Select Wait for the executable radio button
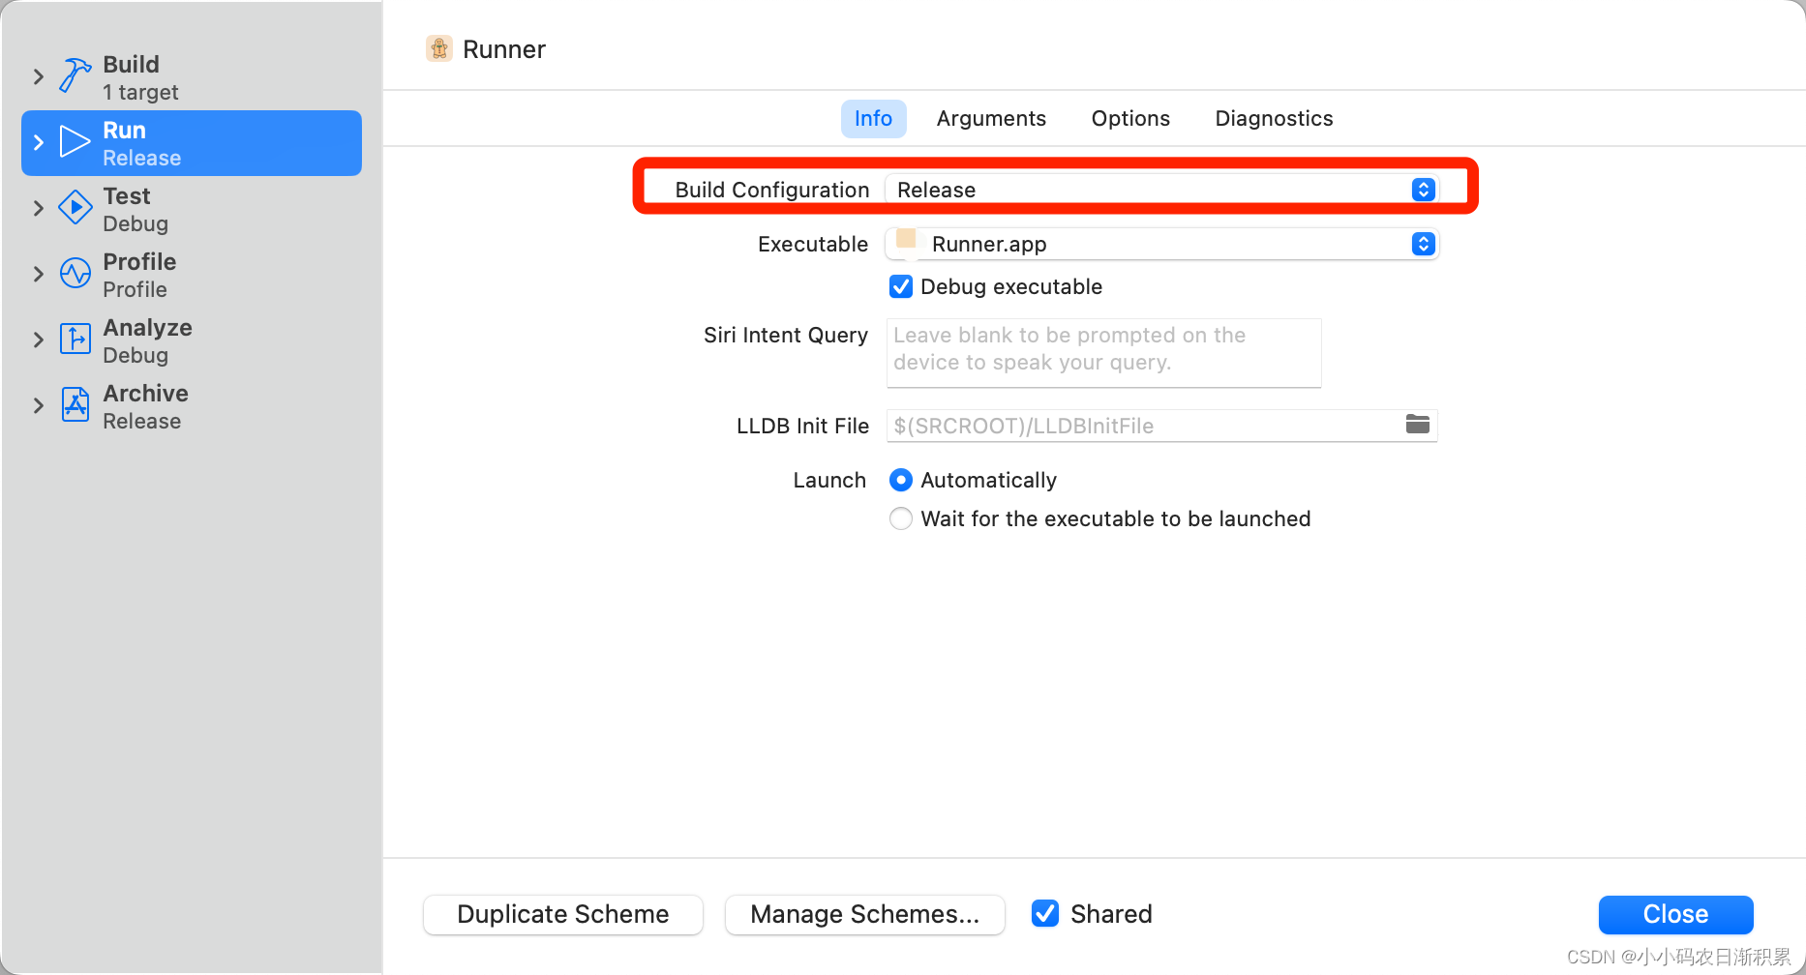Viewport: 1806px width, 975px height. click(901, 518)
